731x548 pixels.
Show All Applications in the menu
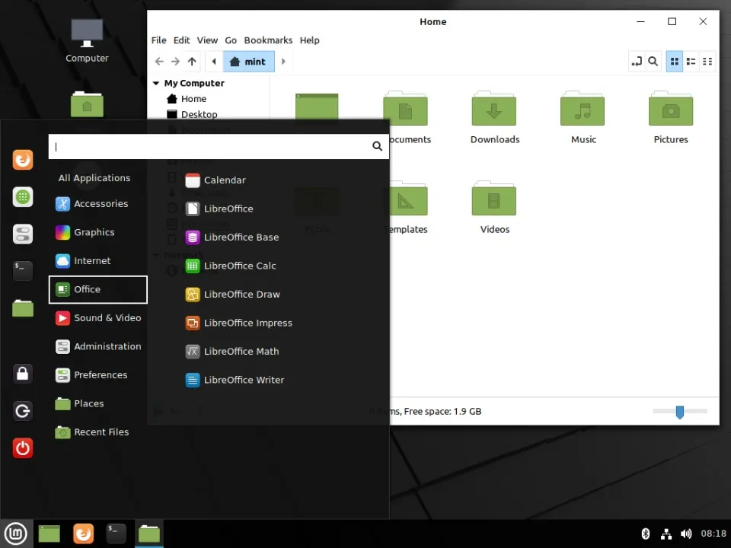click(94, 177)
